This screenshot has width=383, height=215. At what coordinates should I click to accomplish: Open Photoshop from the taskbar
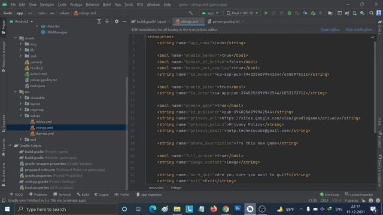coord(238,209)
